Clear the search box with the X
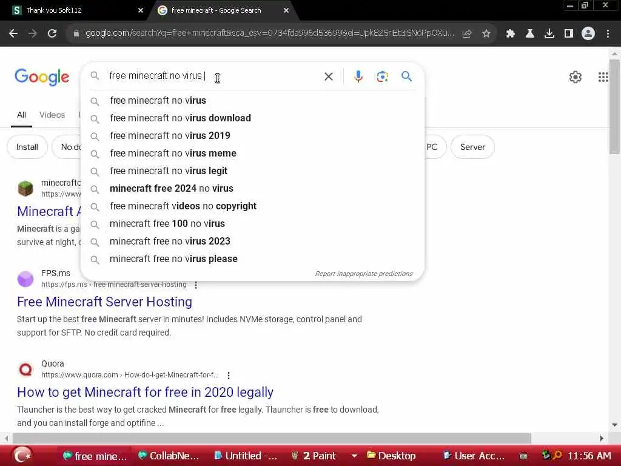Screen dimensions: 621x466 [329, 76]
